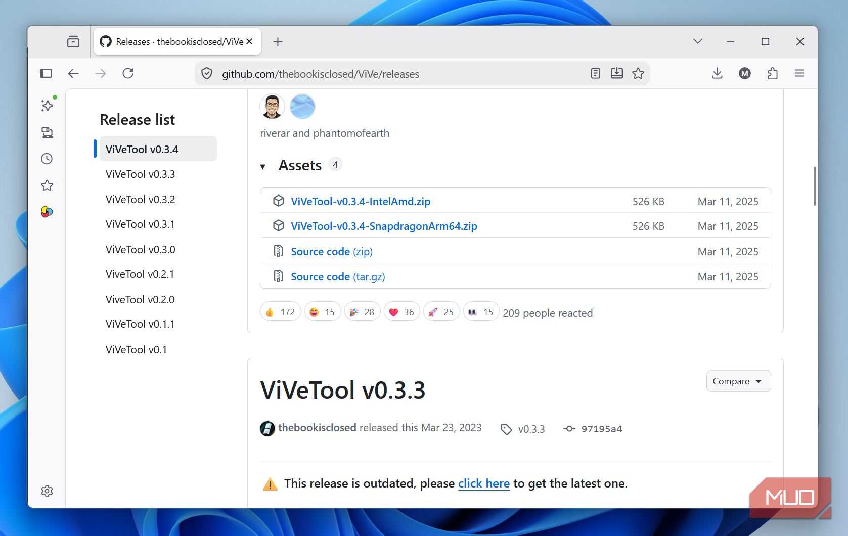This screenshot has width=848, height=536.
Task: Open the history clock sidebar icon
Action: click(x=47, y=159)
